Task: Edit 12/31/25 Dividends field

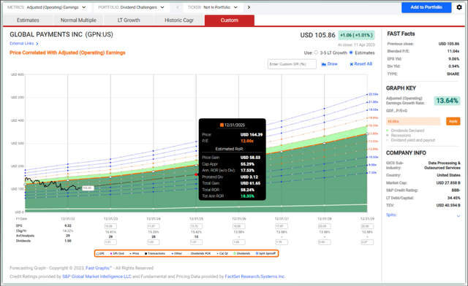Action: tap(196, 242)
